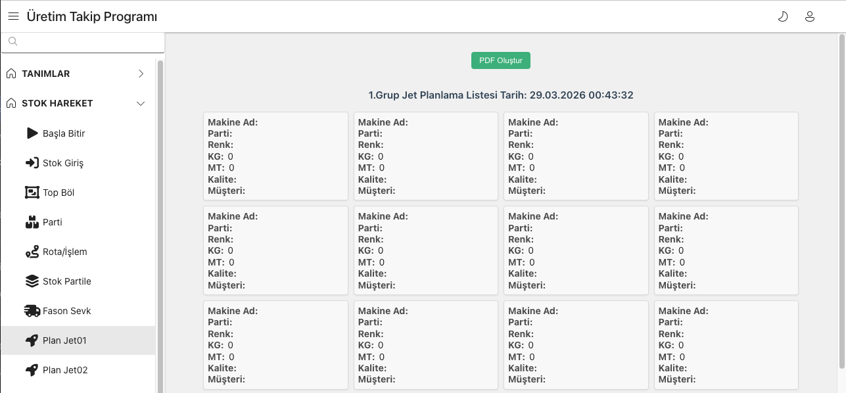846x393 pixels.
Task: Click the Başla Bitir play icon
Action: click(32, 133)
